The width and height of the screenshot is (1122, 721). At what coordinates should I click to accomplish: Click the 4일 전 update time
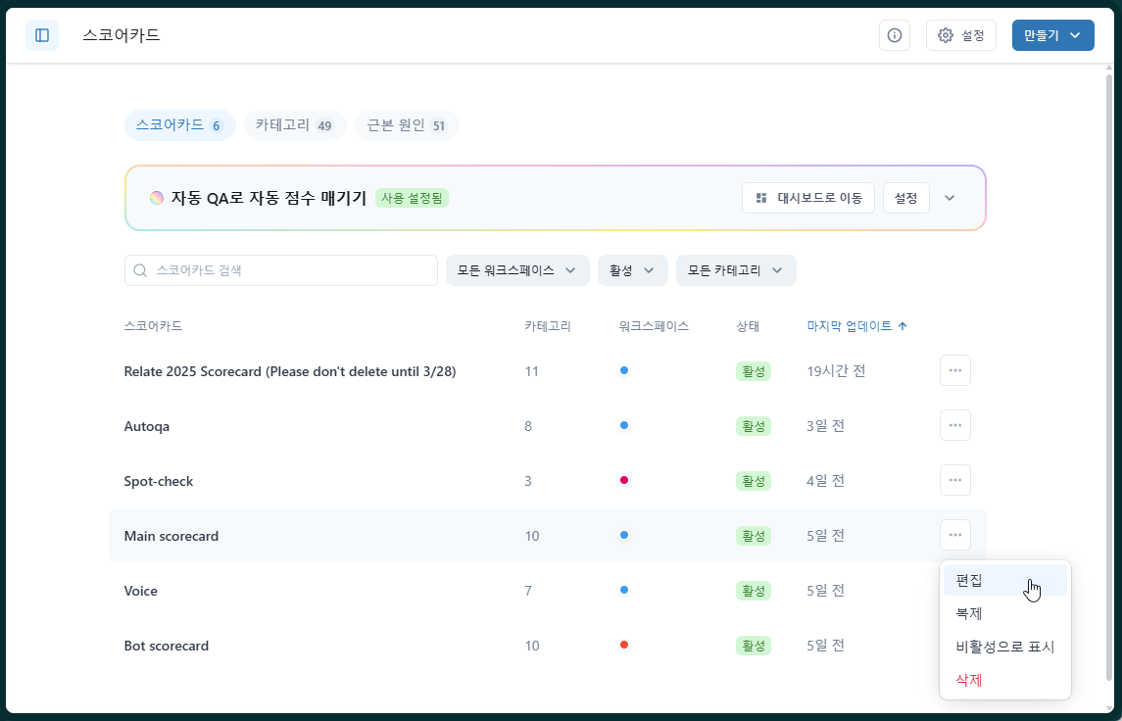point(826,481)
